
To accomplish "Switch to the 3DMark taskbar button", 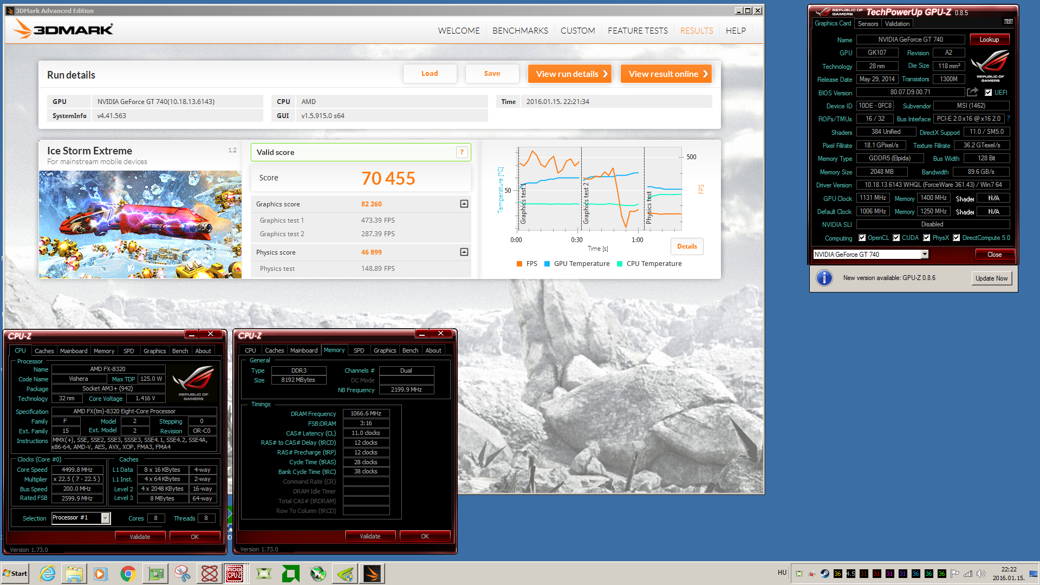I will click(372, 574).
